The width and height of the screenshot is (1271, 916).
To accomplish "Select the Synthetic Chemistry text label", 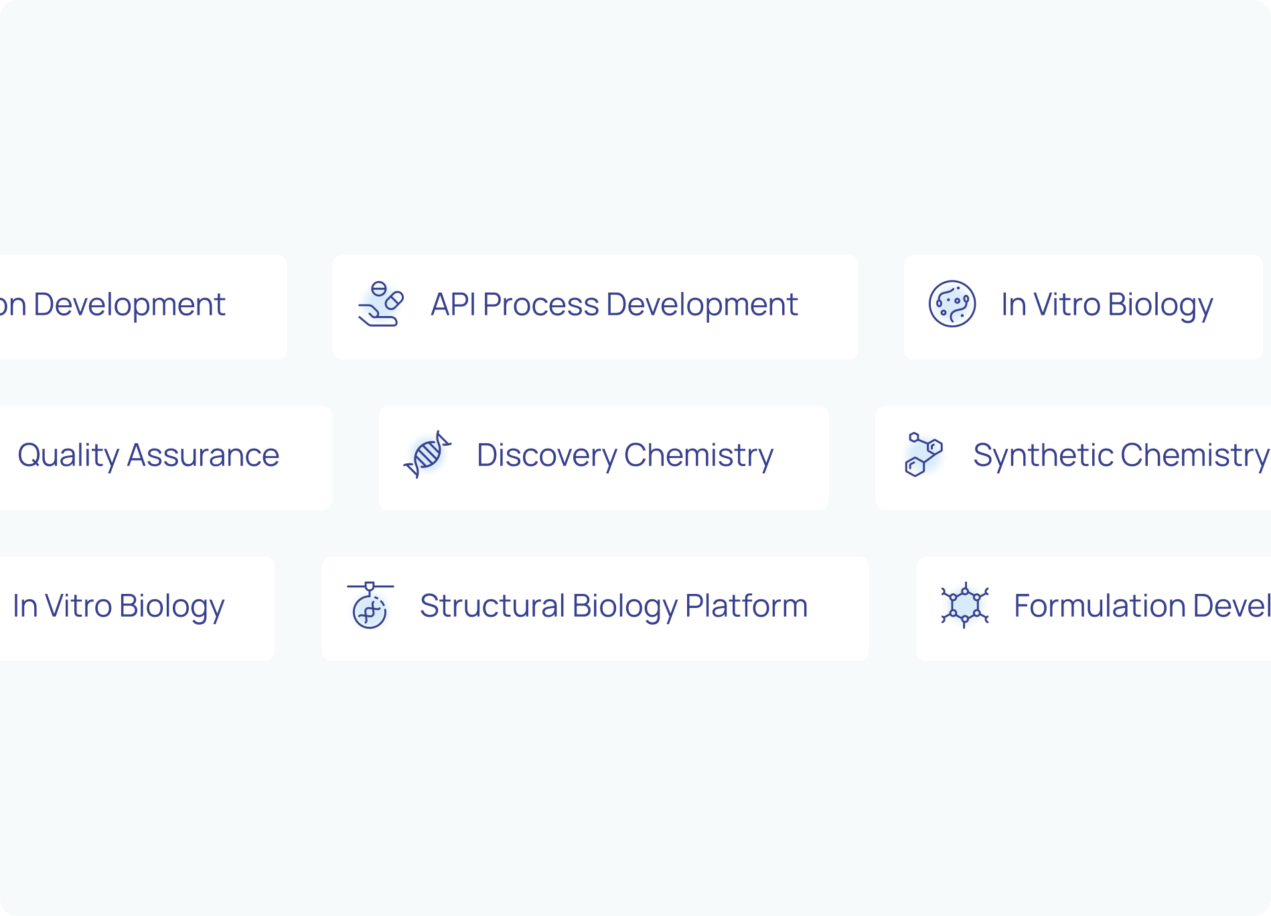I will click(1121, 456).
